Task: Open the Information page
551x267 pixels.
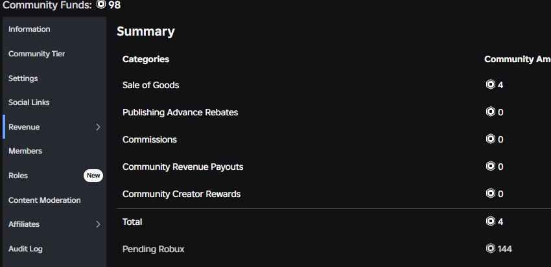Action: 30,29
